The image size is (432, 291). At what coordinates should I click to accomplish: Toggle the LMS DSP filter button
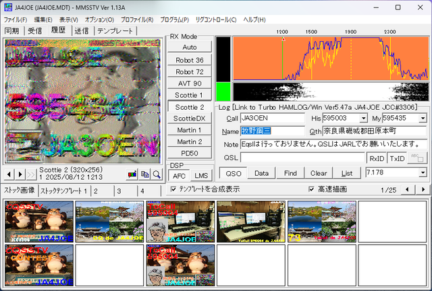[201, 176]
